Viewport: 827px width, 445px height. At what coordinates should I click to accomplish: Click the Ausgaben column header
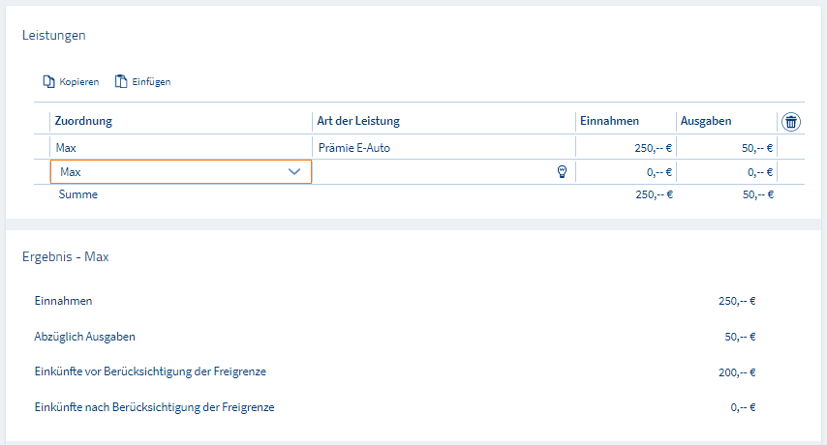[x=706, y=121]
